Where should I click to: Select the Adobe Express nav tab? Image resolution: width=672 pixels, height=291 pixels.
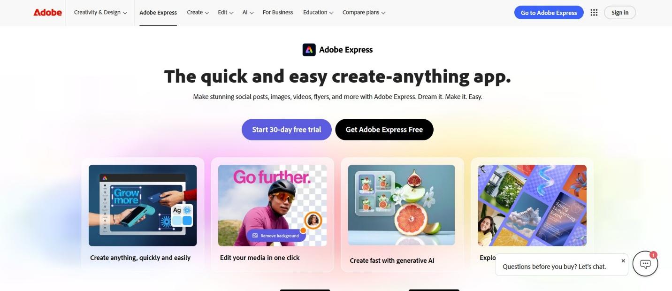coord(158,13)
